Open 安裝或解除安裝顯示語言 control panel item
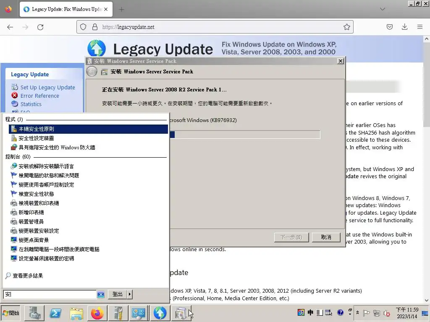The width and height of the screenshot is (430, 322). (88, 166)
